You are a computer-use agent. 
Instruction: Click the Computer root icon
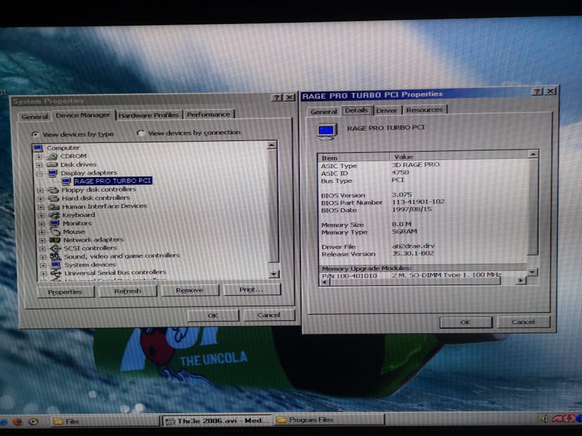38,148
